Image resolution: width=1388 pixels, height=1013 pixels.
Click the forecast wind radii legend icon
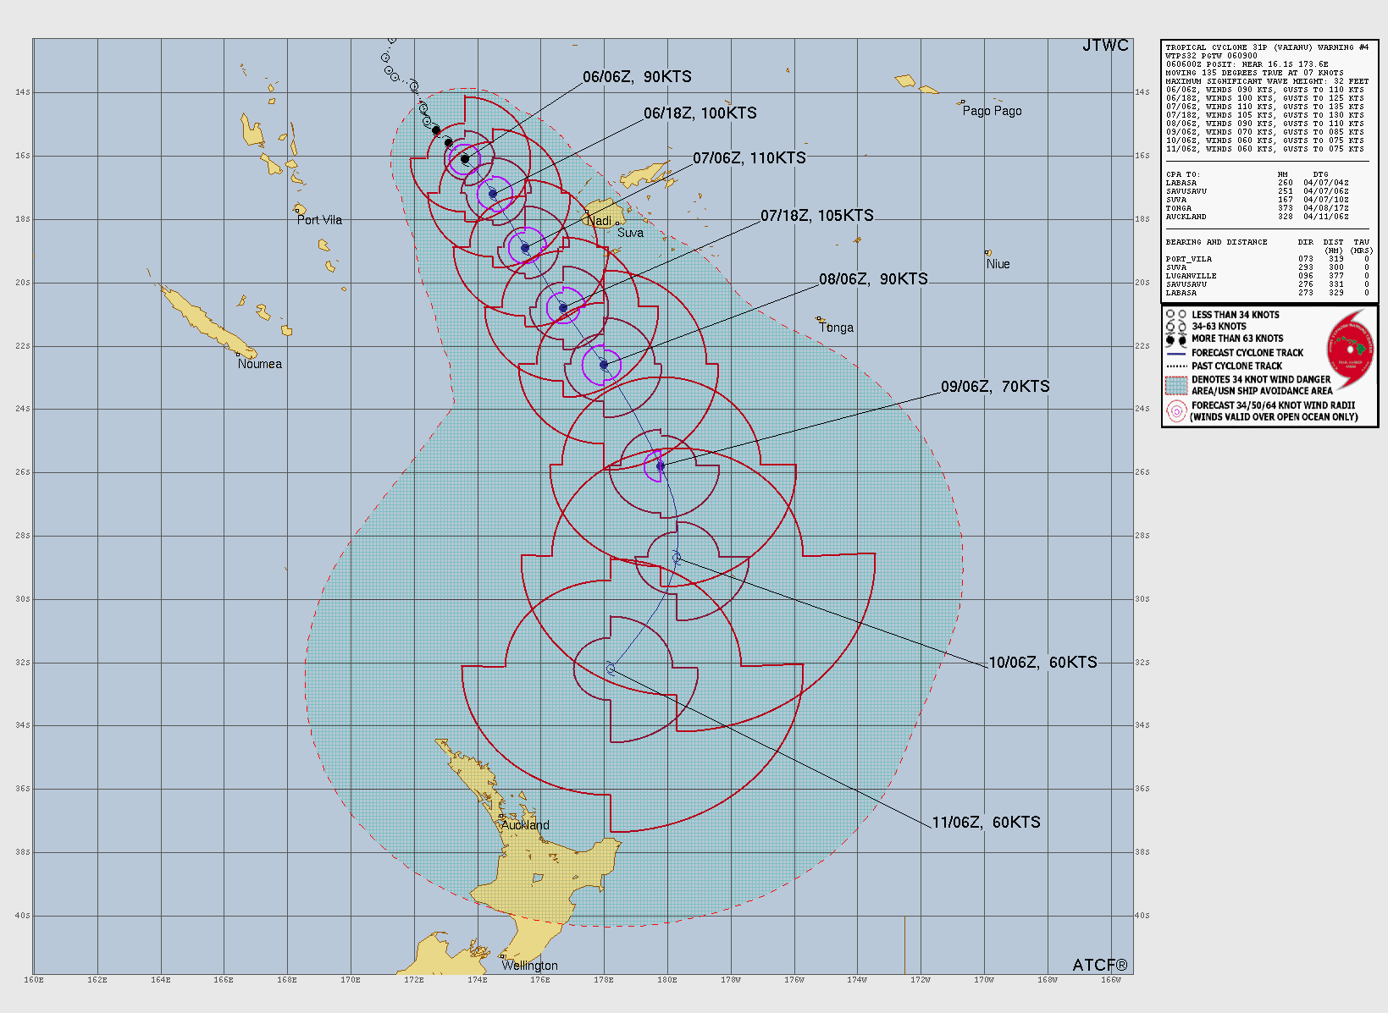tap(1176, 411)
